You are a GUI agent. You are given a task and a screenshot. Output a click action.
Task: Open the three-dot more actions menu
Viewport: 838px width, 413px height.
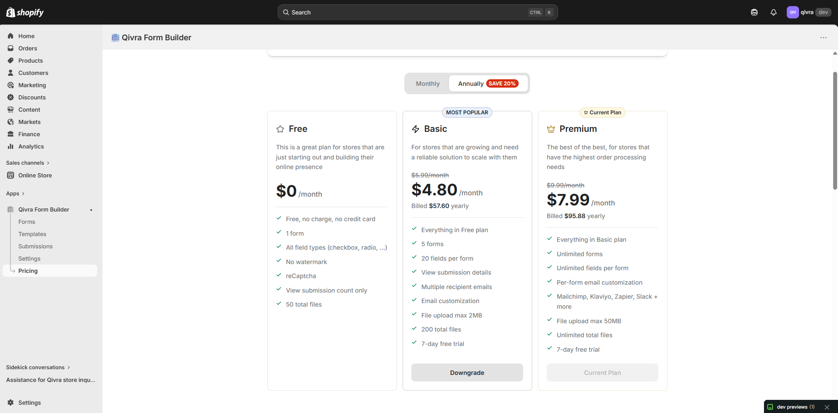(824, 38)
